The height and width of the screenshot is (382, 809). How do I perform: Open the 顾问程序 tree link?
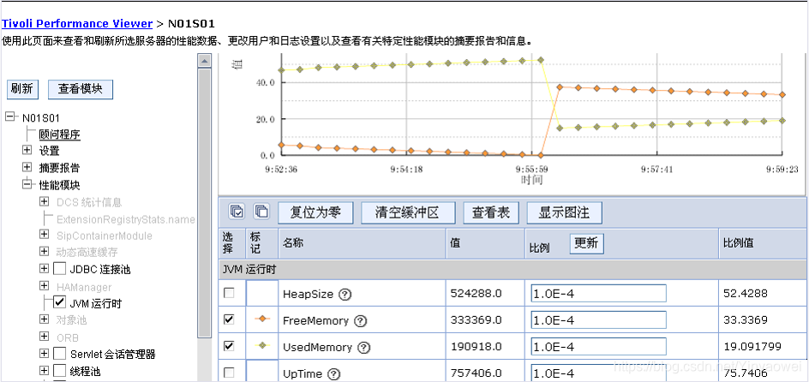coord(60,134)
